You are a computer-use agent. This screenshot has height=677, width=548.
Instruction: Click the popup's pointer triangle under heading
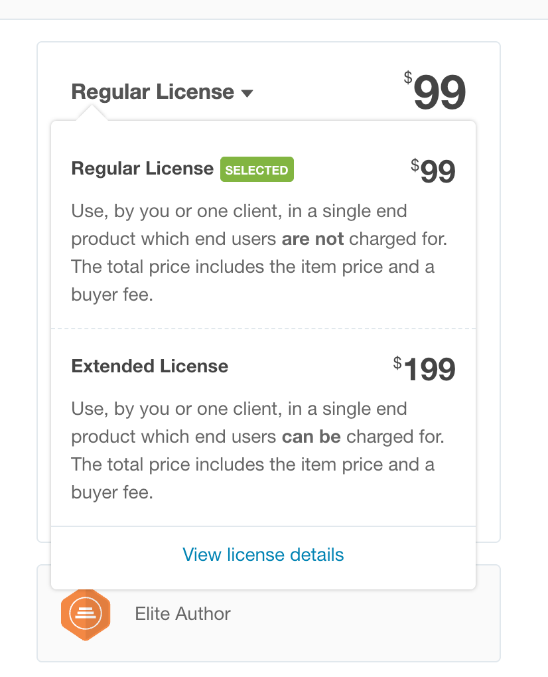(92, 115)
